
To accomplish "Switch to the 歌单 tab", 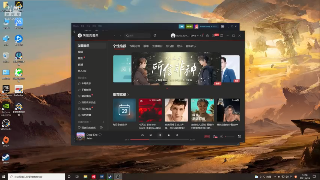I will (x=146, y=46).
